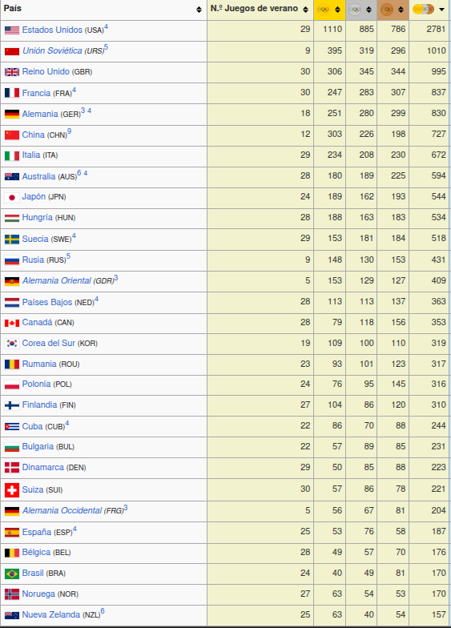Screen dimensions: 451x628
Task: Click the Poland flag icon
Action: click(12, 384)
